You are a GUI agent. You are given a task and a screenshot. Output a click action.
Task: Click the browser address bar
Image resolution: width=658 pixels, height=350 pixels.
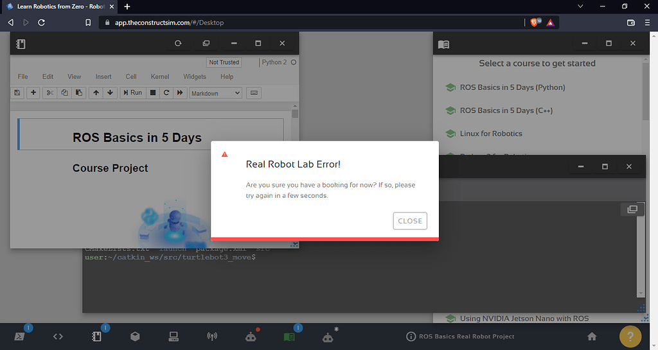[310, 22]
